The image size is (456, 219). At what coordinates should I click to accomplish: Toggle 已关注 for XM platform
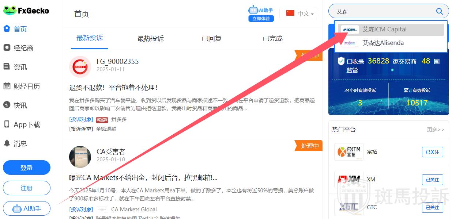[x=432, y=180]
